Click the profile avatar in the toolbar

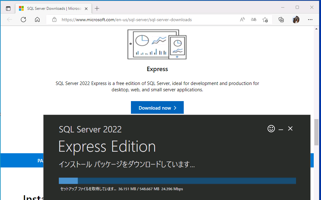[x=296, y=19]
